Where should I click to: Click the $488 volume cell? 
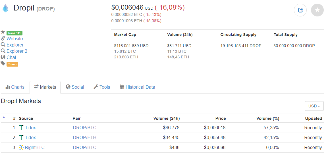tap(175, 147)
